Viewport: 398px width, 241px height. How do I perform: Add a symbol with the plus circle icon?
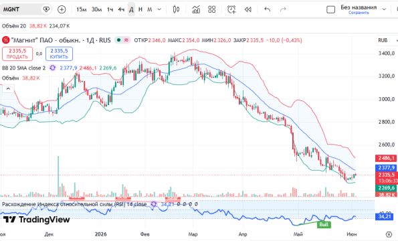point(62,9)
